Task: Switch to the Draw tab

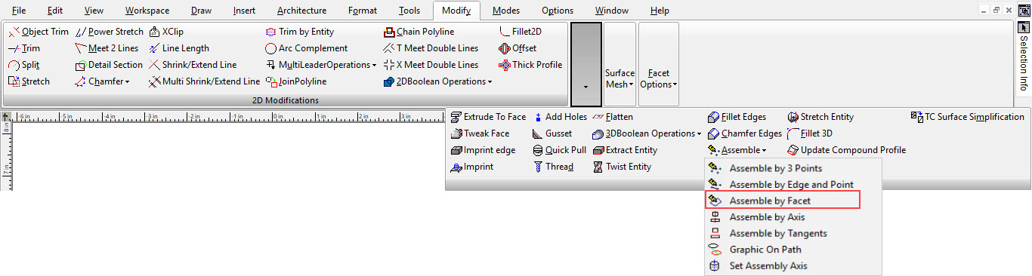Action: [202, 11]
